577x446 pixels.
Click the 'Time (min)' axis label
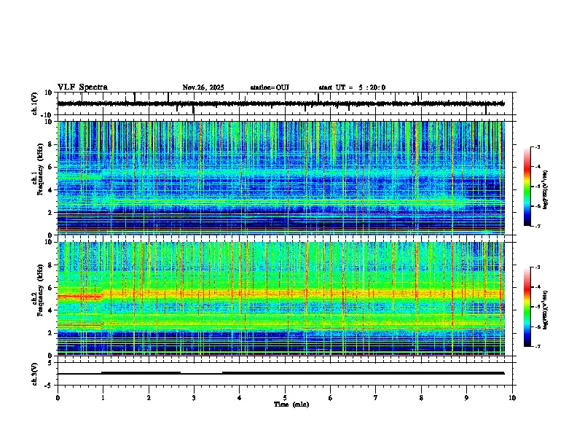[291, 404]
